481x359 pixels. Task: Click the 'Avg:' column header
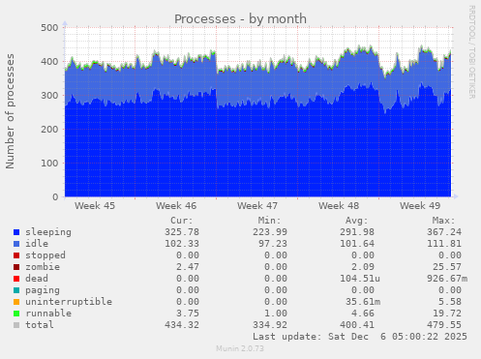[x=357, y=221]
